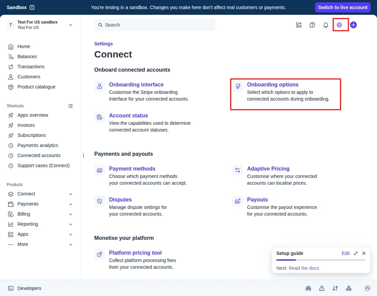The width and height of the screenshot is (377, 296).
Task: Expand the Payments products menu
Action: [x=71, y=204]
